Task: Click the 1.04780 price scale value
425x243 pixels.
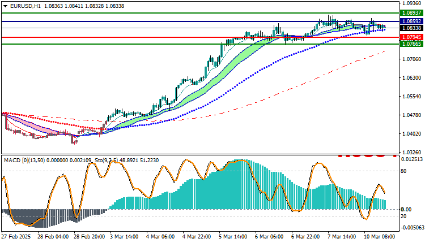Action: click(412, 115)
